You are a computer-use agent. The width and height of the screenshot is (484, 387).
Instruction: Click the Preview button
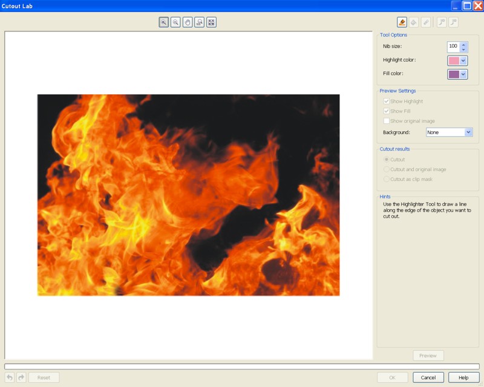coord(428,356)
